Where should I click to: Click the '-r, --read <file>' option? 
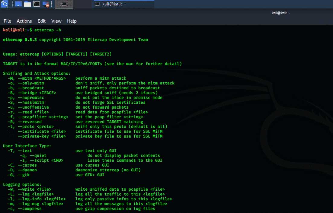(x=28, y=112)
